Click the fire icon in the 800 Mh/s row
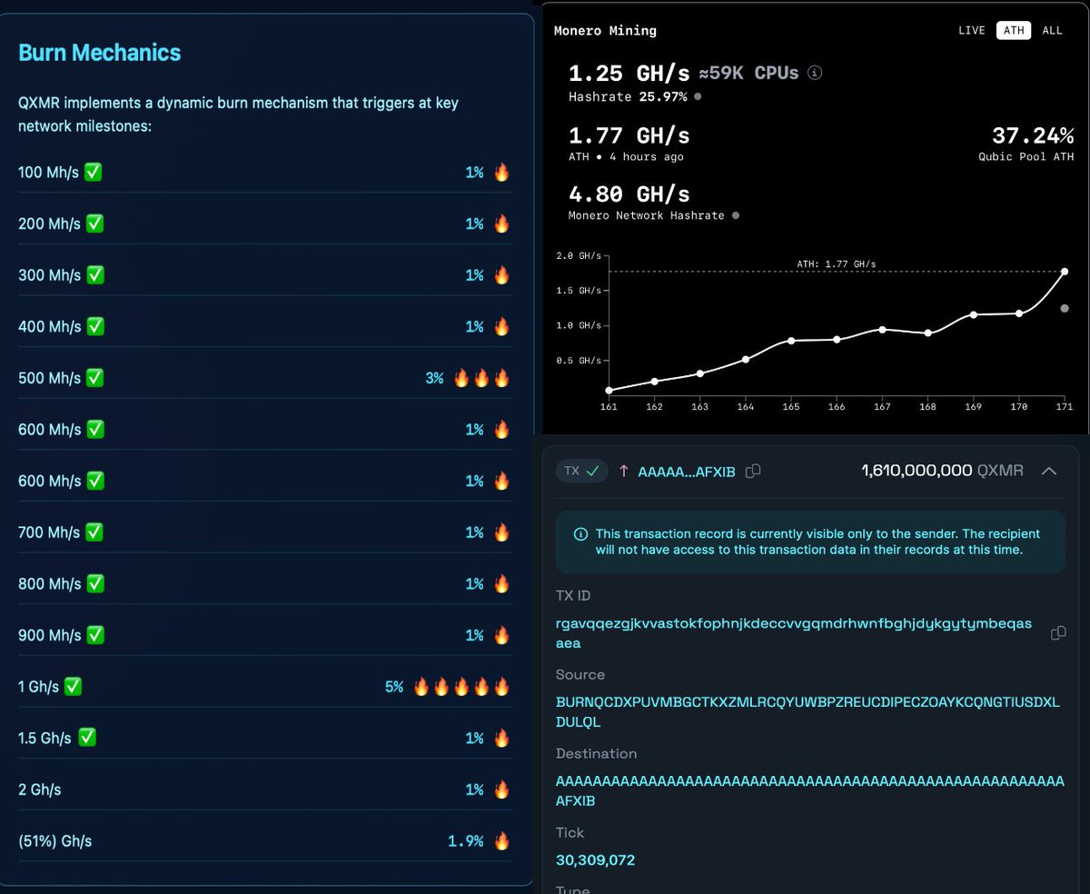Screen dimensions: 1090x894 501,583
